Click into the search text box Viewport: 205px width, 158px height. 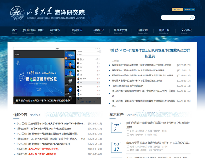175,17
